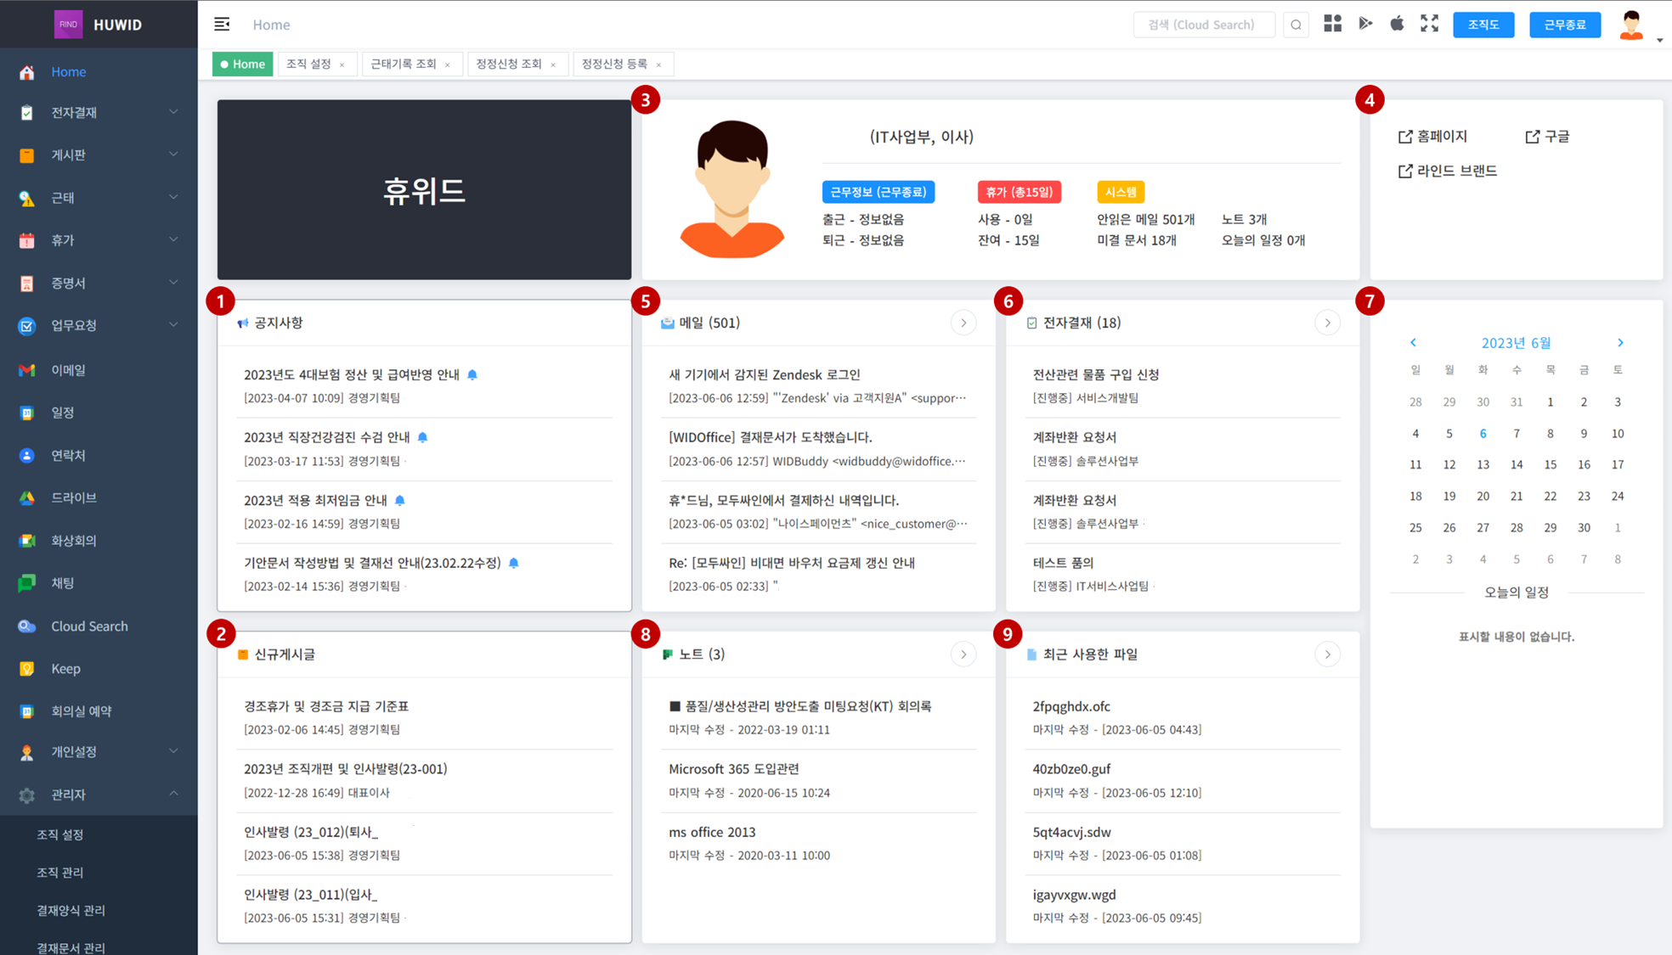Switch to the 정정신청 조회 tab

coord(508,64)
